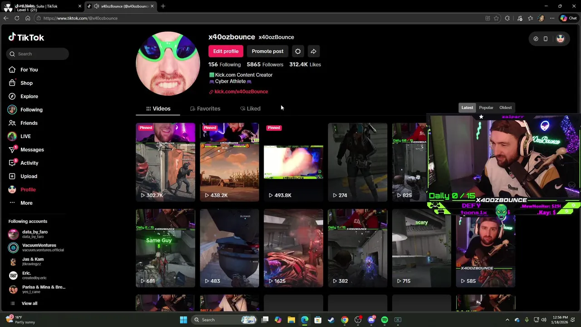Viewport: 581px width, 327px height.
Task: Go back with the browser back arrow
Action: (x=6, y=18)
